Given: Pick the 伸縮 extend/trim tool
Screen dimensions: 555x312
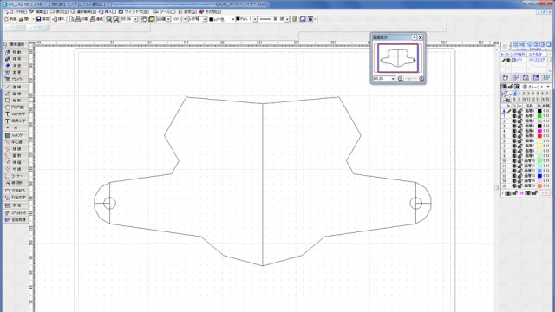Looking at the screenshot, I should tap(16, 162).
